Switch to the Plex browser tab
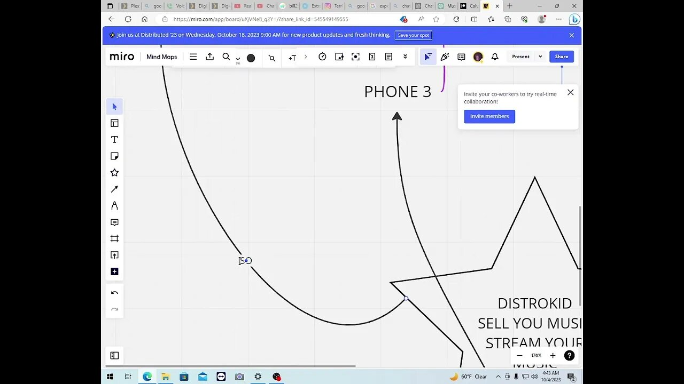 (x=130, y=6)
